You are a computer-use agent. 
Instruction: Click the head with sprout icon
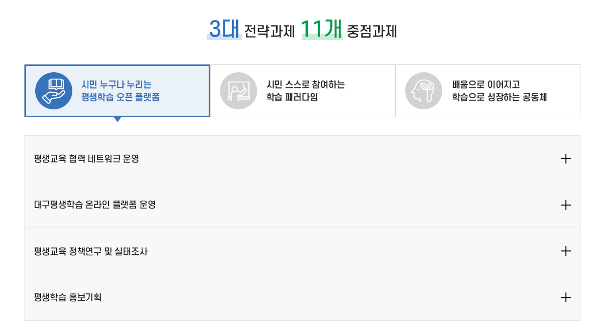pos(423,90)
